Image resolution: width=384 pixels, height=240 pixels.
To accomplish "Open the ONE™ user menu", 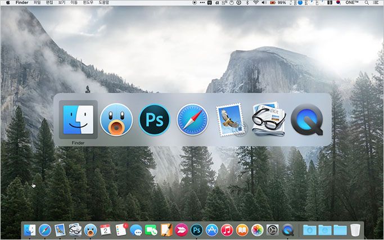I will [x=352, y=2].
